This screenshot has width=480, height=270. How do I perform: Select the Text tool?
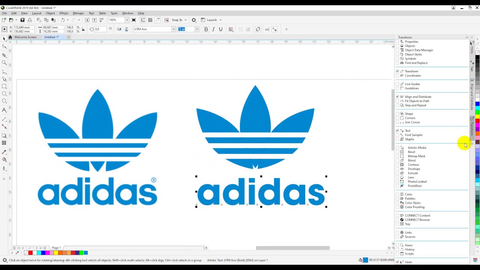4,110
